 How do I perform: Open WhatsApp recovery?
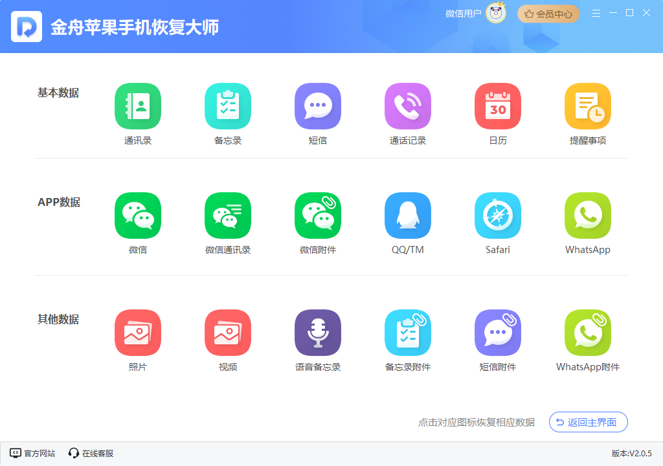click(x=588, y=216)
